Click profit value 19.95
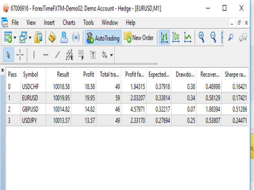This screenshot has height=190, width=254. (x=90, y=98)
